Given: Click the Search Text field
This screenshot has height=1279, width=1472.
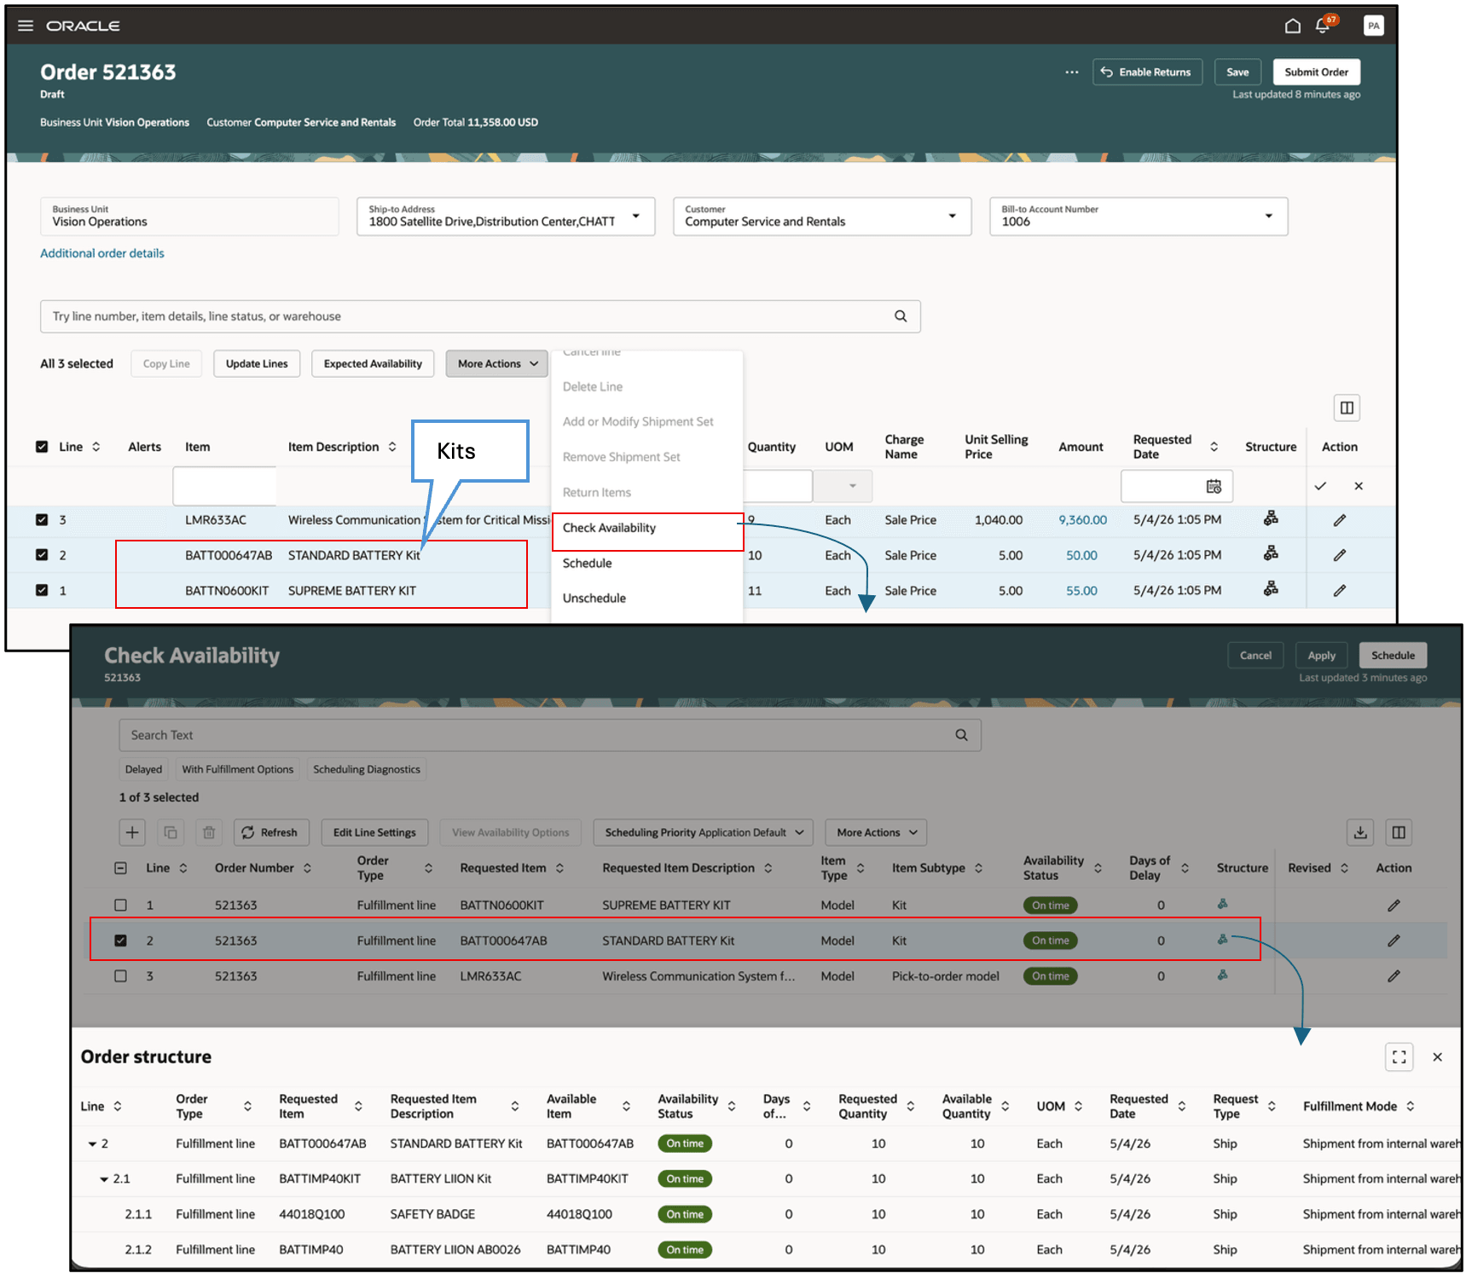Looking at the screenshot, I should point(550,735).
